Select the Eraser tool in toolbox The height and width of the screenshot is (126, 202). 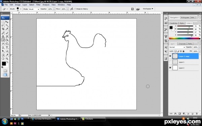pyautogui.click(x=3, y=40)
